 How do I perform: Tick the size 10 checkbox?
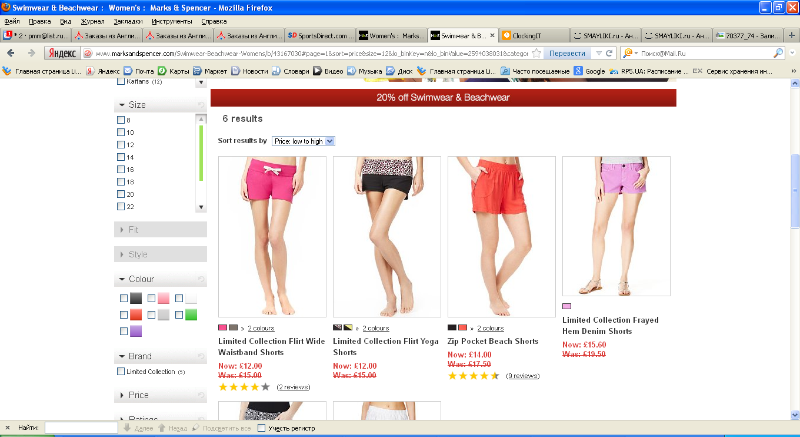click(121, 133)
